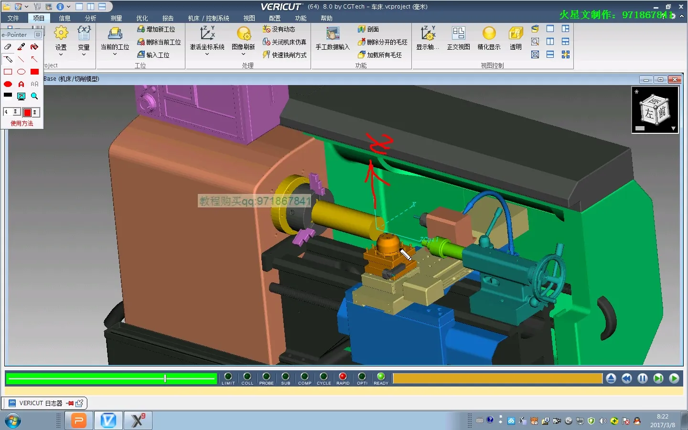This screenshot has width=688, height=430.
Task: Open the 使用方法 link in e-Pointer
Action: (22, 123)
